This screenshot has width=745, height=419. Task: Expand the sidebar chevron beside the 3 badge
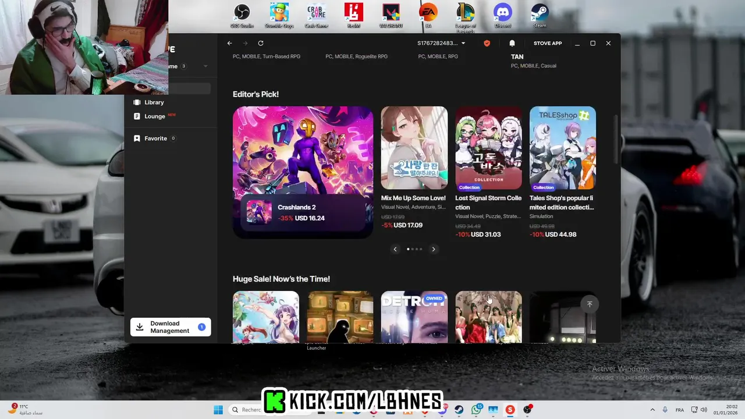pyautogui.click(x=205, y=66)
